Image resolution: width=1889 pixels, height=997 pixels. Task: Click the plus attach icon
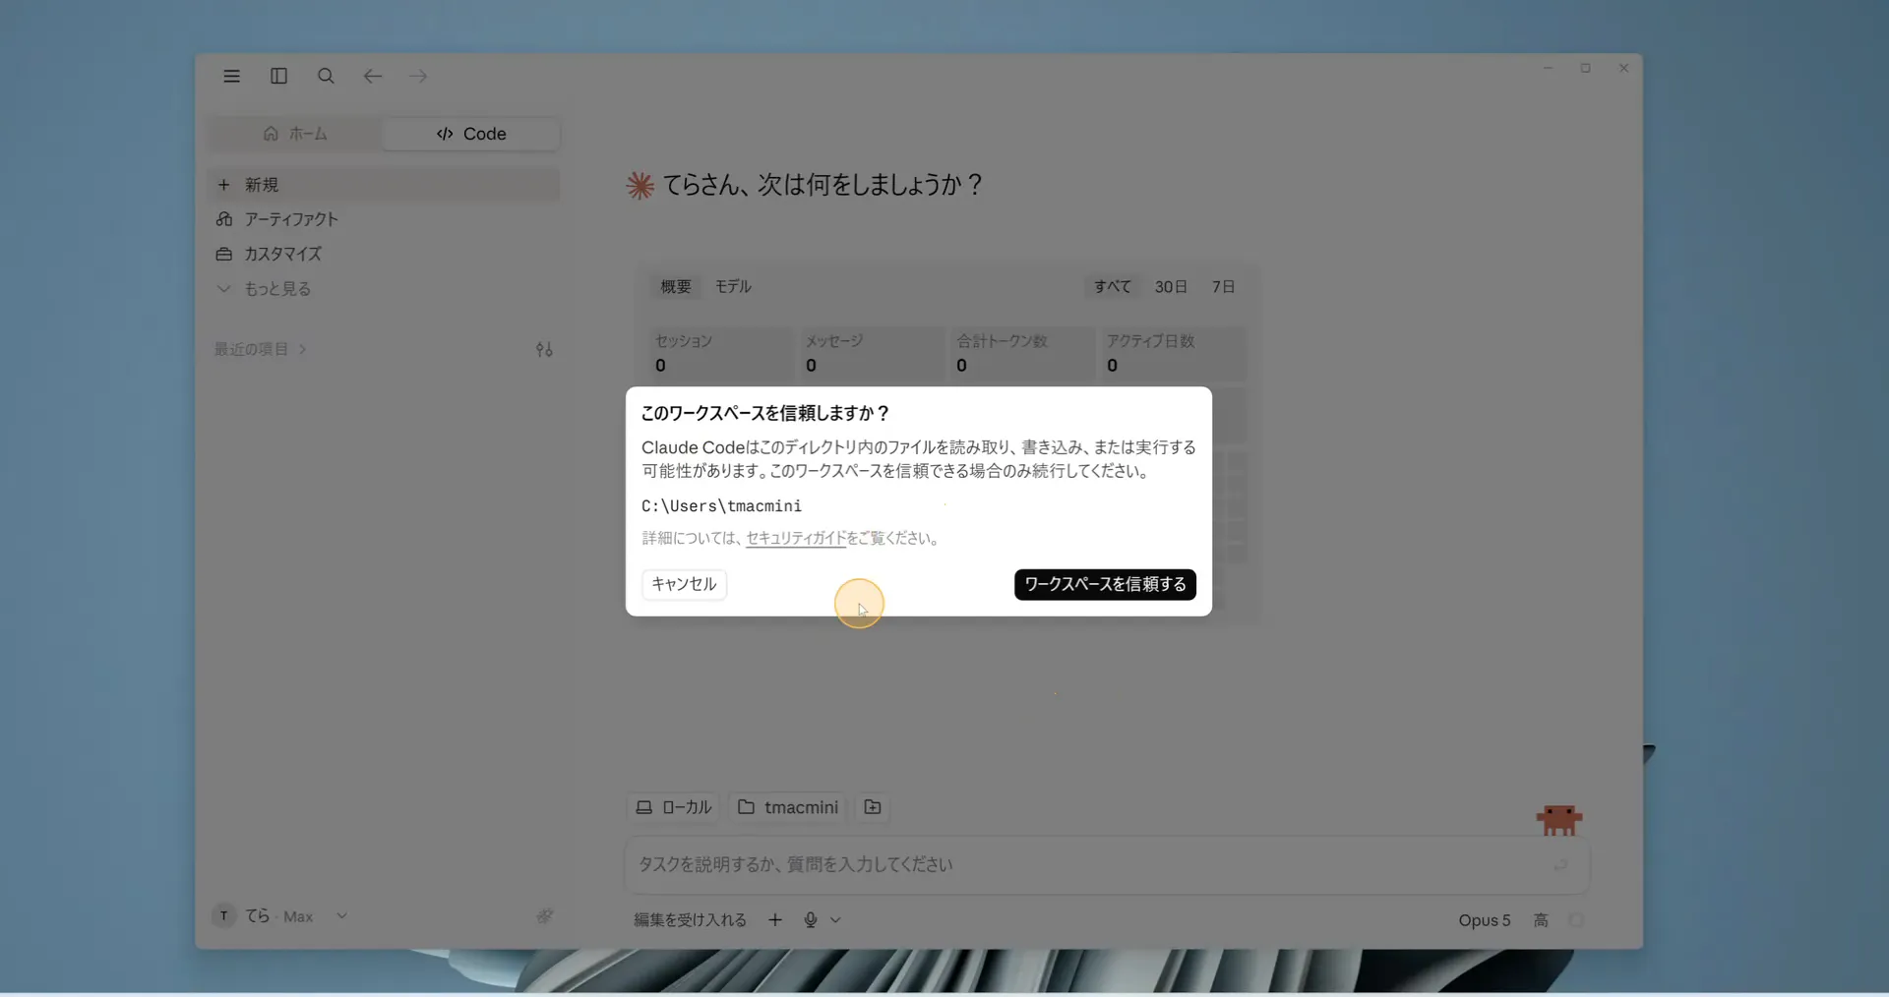pos(775,919)
